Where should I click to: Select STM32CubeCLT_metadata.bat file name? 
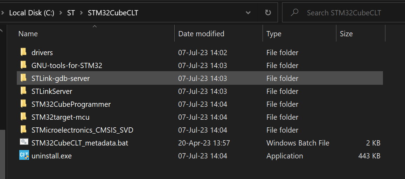pos(80,143)
